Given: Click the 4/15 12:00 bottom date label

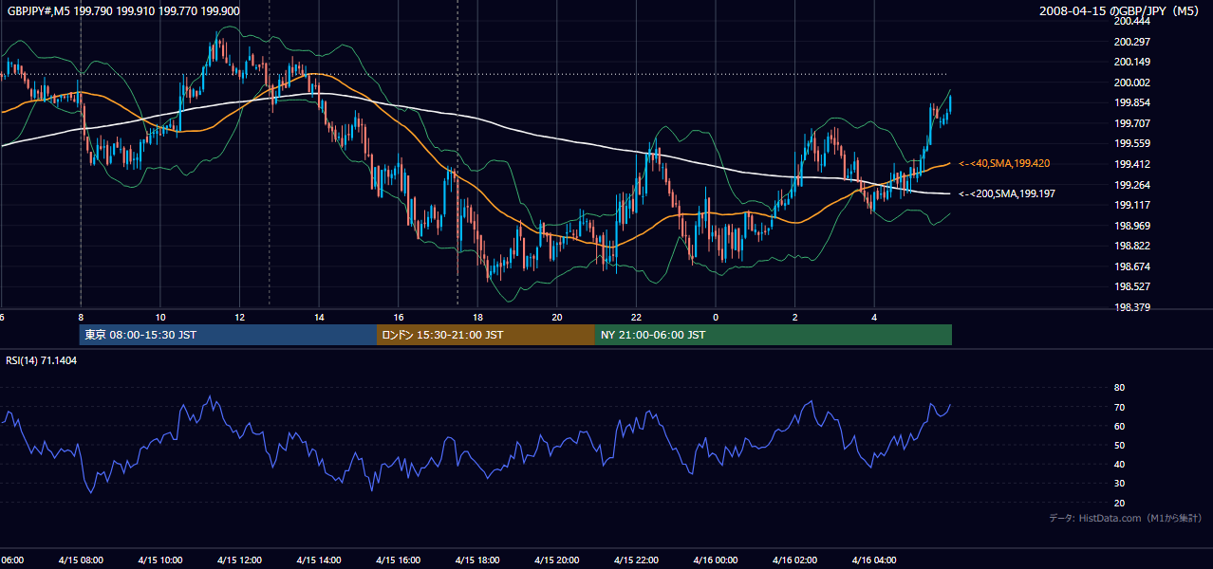Looking at the screenshot, I should [239, 560].
